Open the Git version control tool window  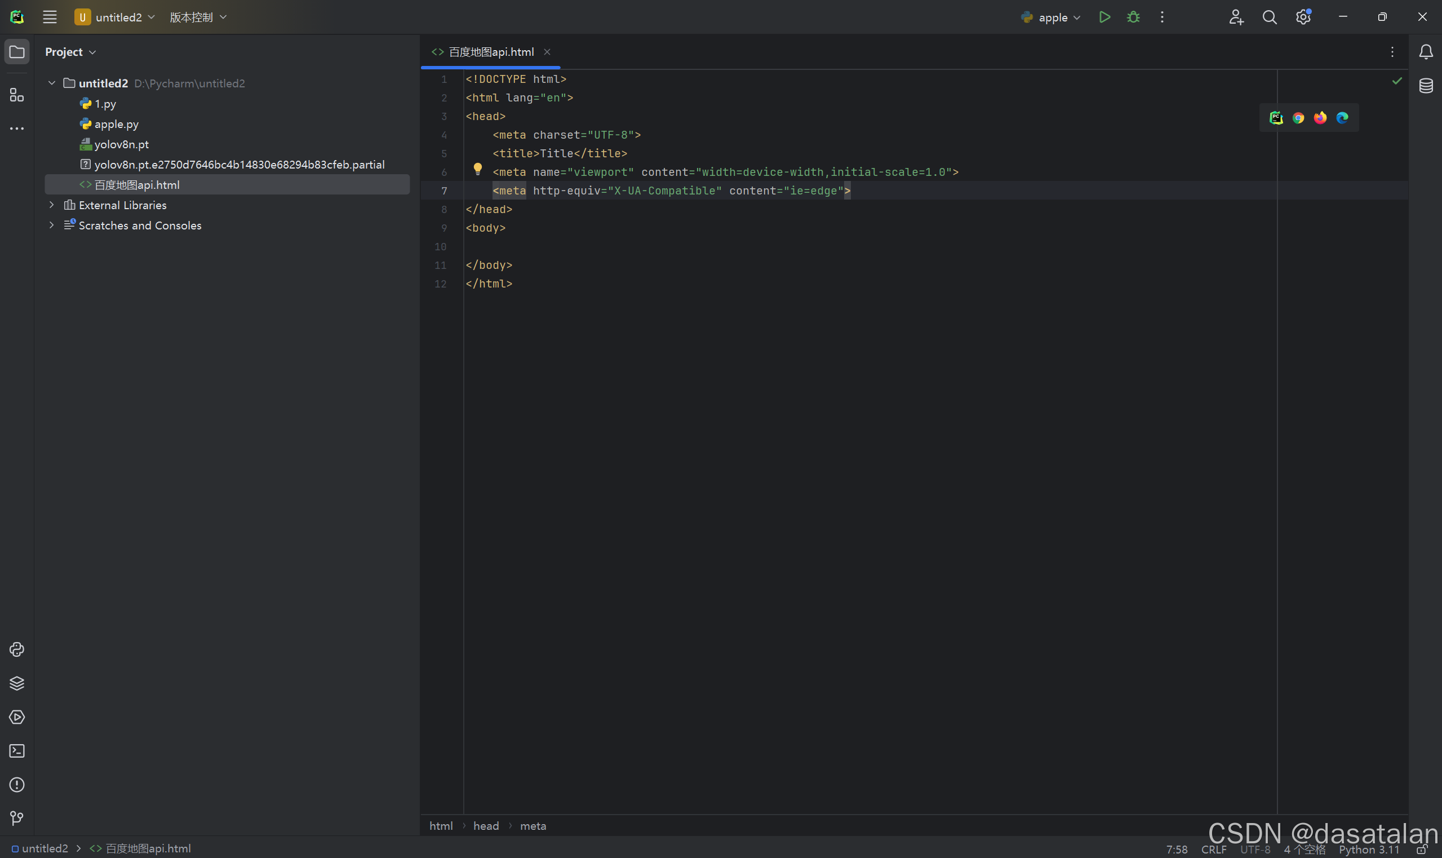point(17,818)
